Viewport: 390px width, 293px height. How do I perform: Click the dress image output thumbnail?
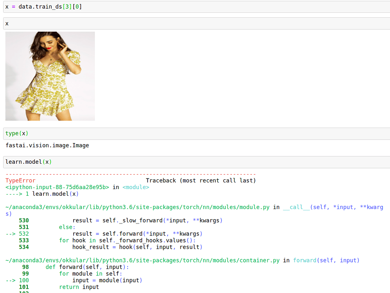(x=50, y=76)
